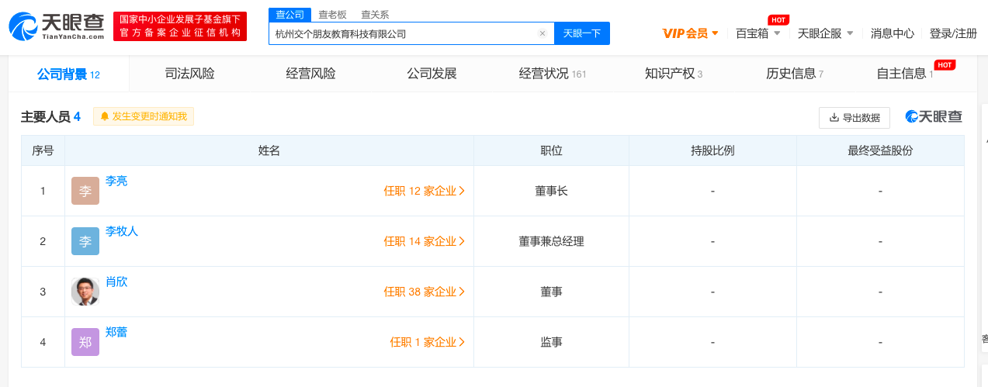988x387 pixels.
Task: Open 登录/注册 login link
Action: [953, 33]
